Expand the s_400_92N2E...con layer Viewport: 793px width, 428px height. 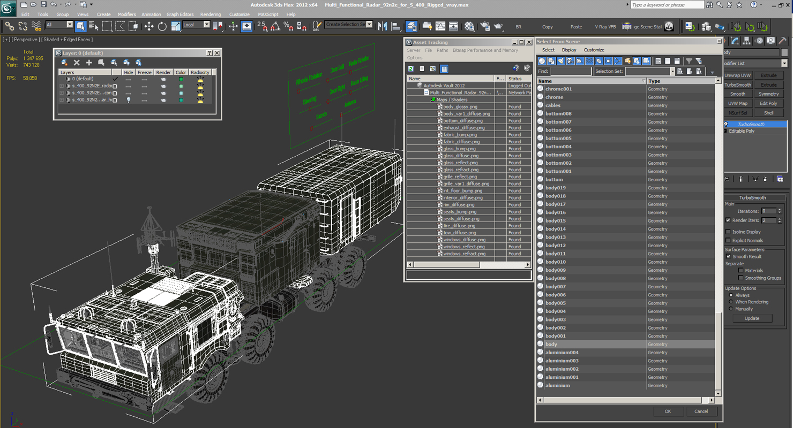(62, 93)
